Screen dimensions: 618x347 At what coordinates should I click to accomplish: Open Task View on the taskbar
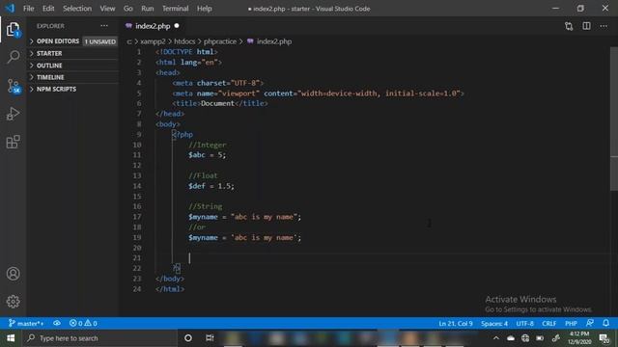(x=210, y=338)
